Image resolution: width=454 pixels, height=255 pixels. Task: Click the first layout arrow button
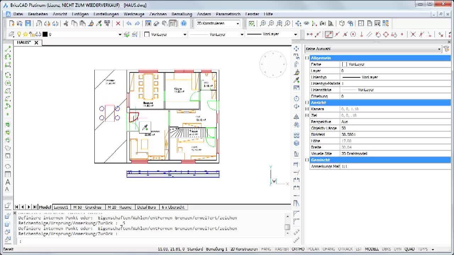(17, 207)
